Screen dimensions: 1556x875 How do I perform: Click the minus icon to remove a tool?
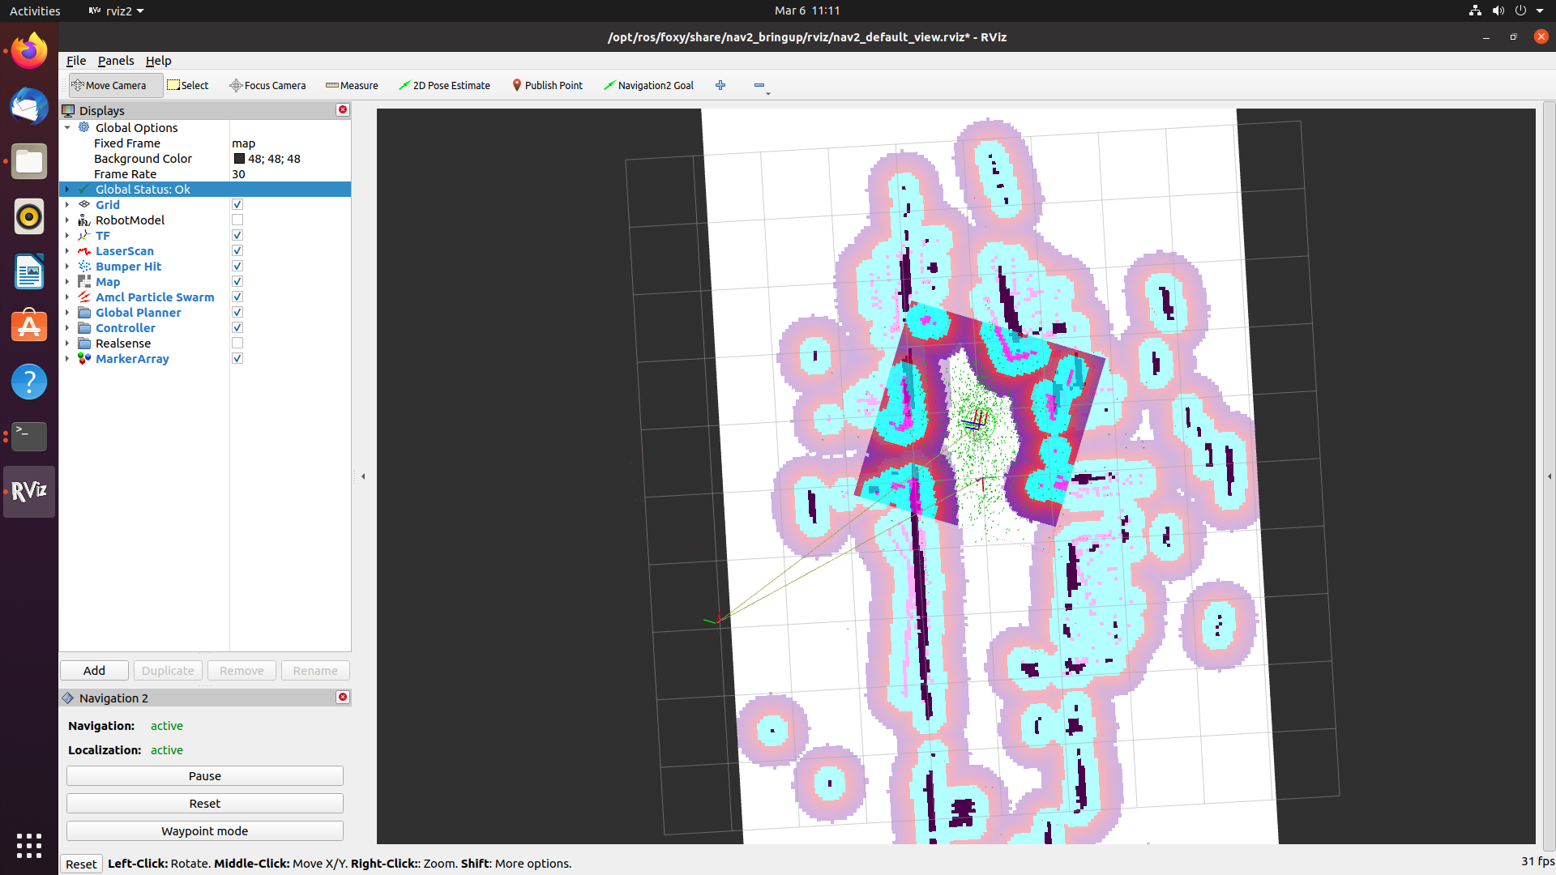759,85
